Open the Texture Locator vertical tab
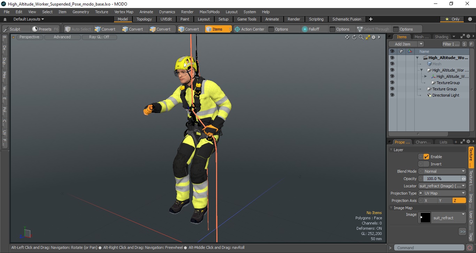The width and height of the screenshot is (476, 253). click(x=471, y=180)
